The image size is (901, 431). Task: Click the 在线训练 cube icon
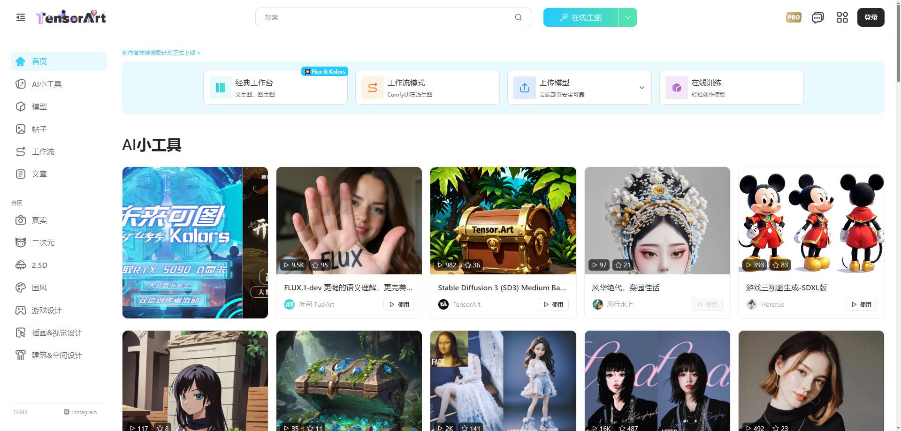677,88
